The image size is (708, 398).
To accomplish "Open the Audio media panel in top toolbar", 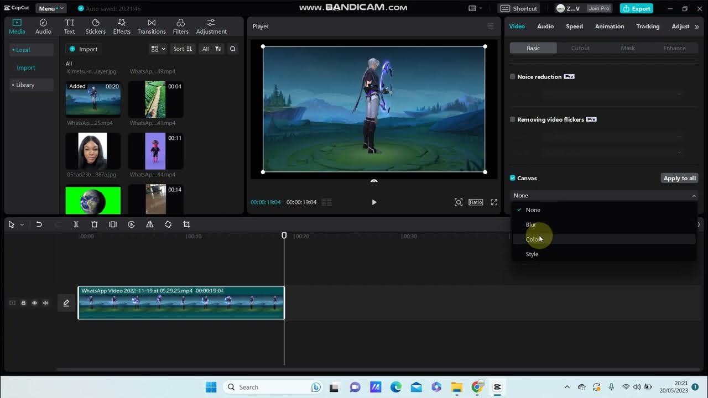I will (43, 27).
